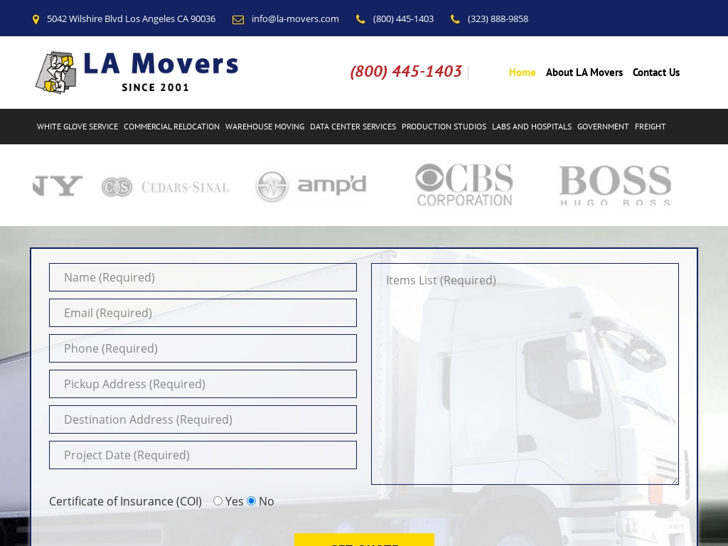Open the Home menu item

(522, 72)
